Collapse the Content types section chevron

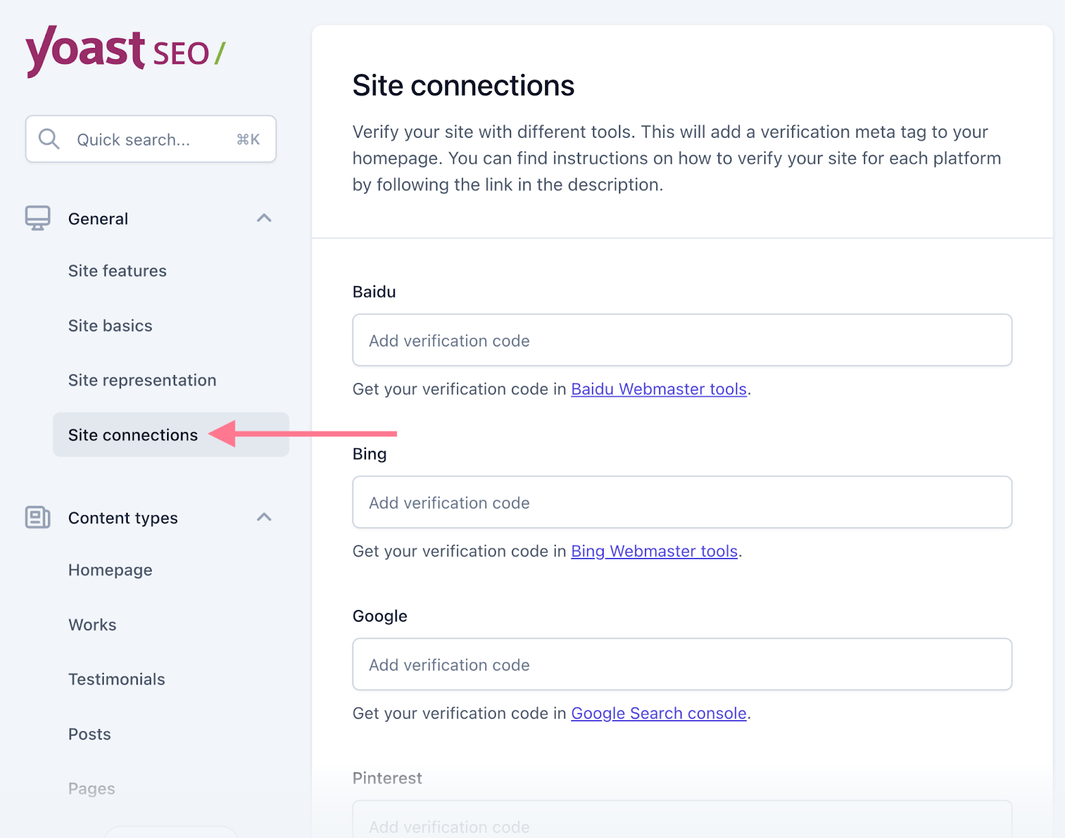264,517
